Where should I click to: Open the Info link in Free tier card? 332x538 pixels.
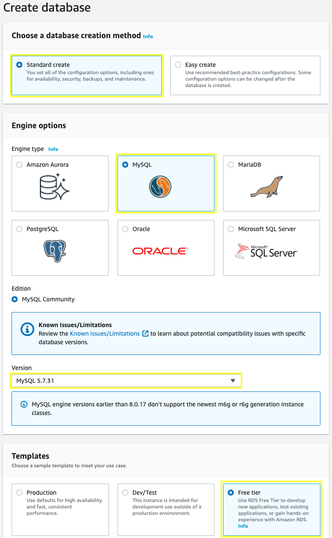point(243,526)
